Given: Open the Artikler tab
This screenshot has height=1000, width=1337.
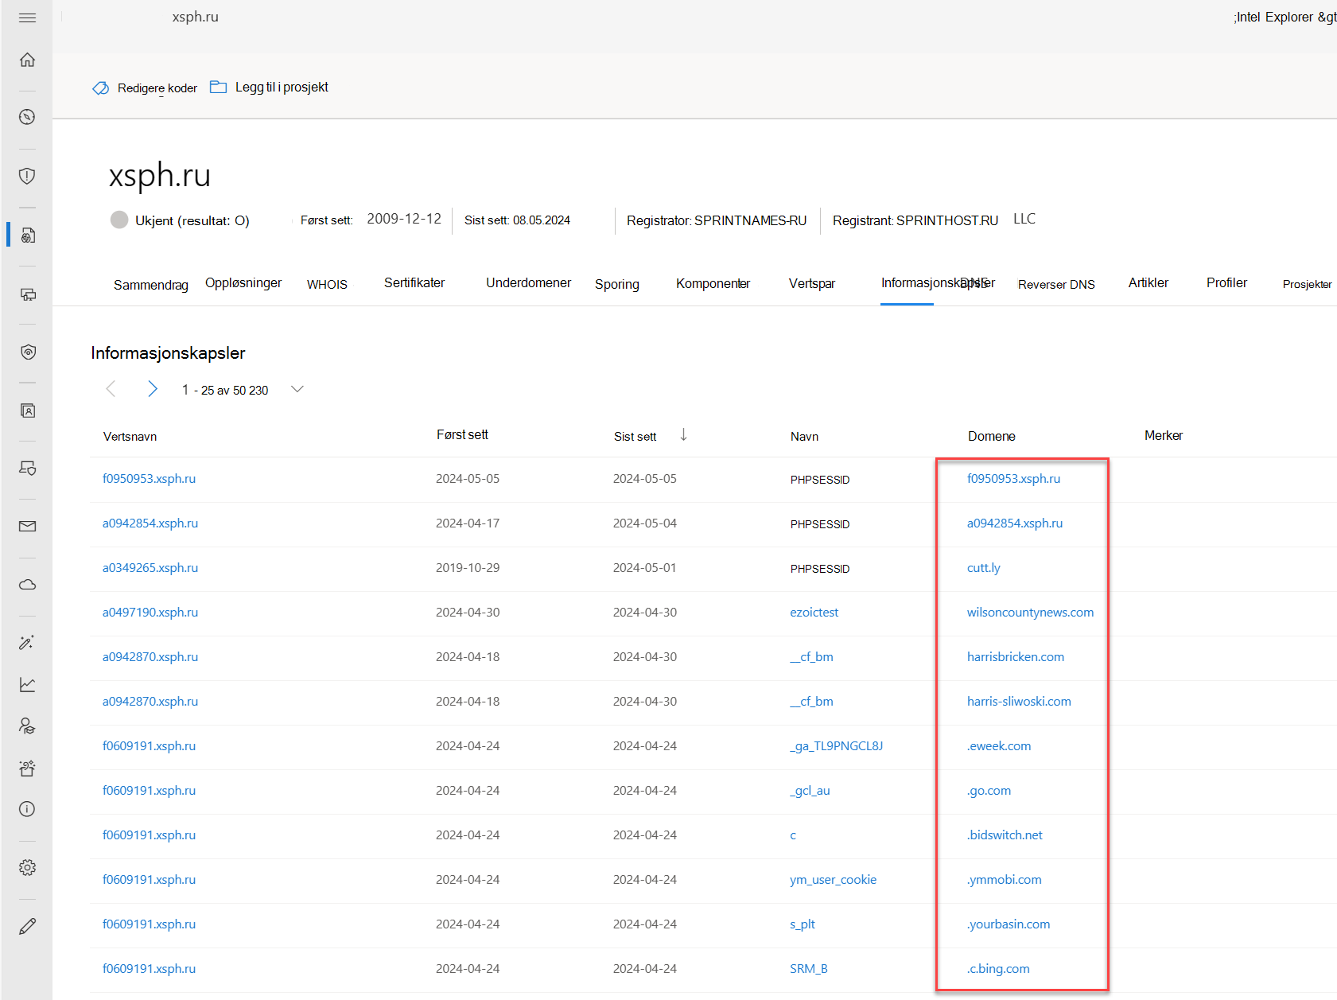Looking at the screenshot, I should (1148, 283).
